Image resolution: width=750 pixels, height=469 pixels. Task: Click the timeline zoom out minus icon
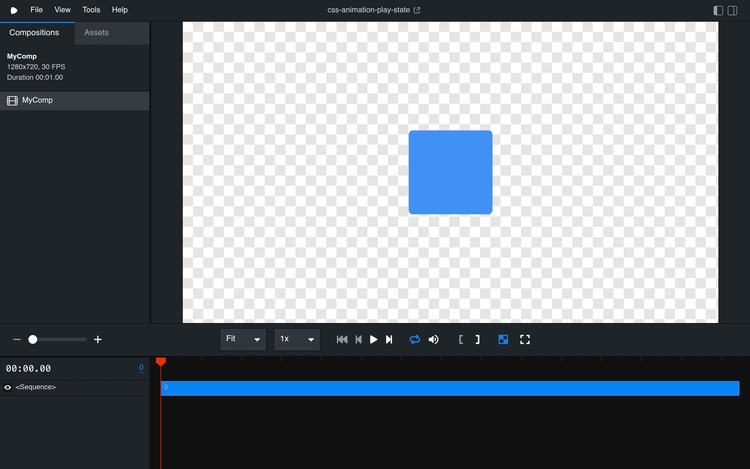pyautogui.click(x=17, y=339)
